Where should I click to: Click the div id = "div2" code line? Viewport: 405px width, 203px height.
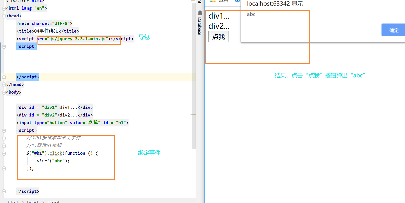pos(55,115)
